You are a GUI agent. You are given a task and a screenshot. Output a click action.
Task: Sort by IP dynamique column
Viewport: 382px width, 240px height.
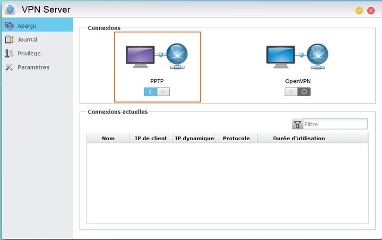point(194,138)
